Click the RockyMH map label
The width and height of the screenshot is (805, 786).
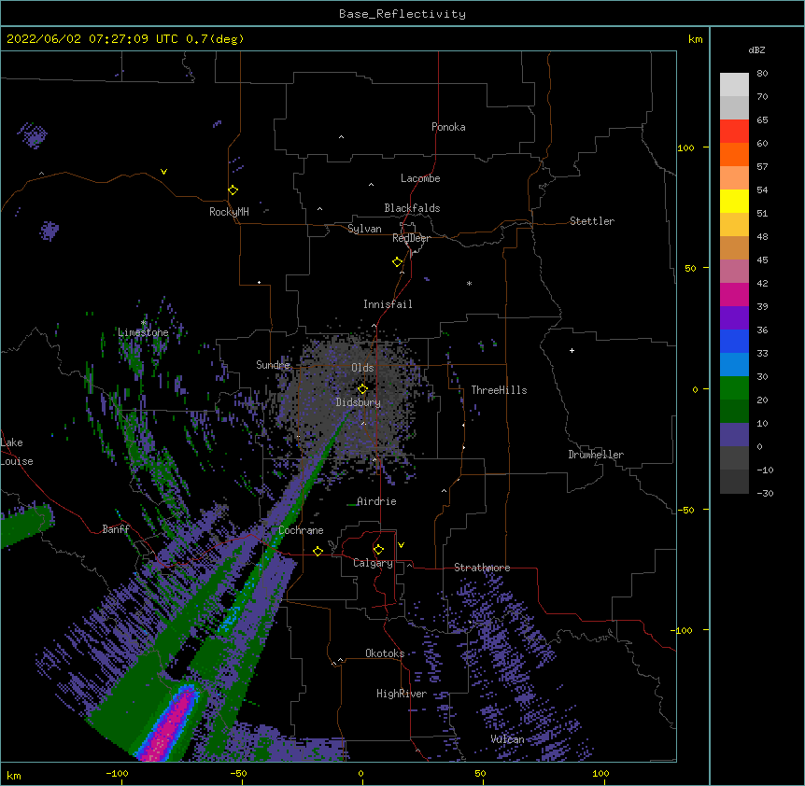coord(229,212)
